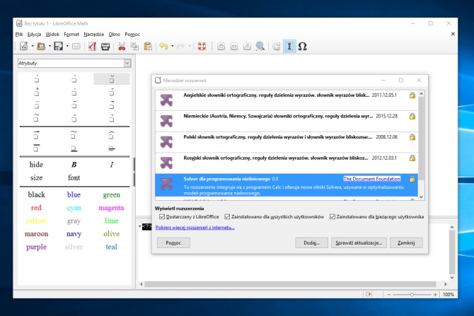Click the Help lifebuoy icon in toolbar
This screenshot has height=316, width=474.
click(x=201, y=47)
